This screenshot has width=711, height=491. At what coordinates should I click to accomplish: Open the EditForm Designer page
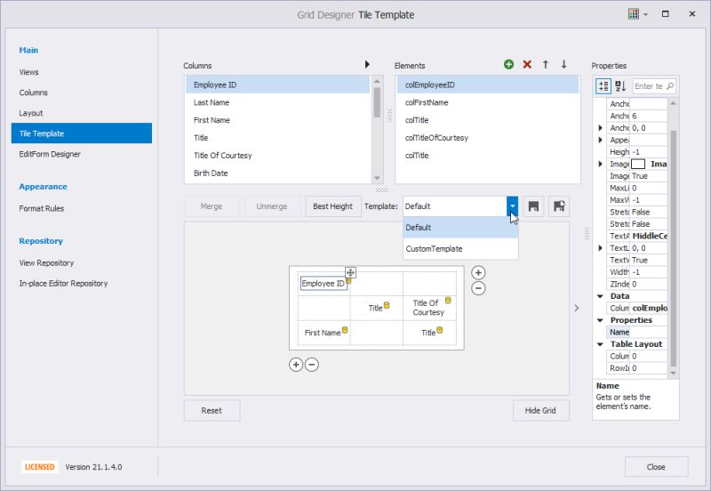[50, 154]
